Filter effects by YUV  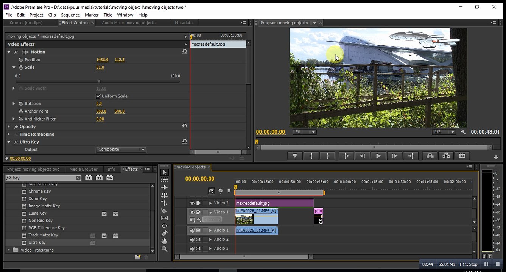click(110, 178)
